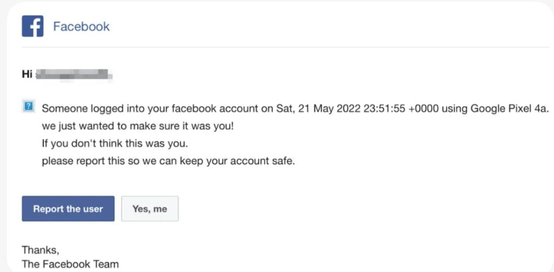This screenshot has height=272, width=554.
Task: Click the 'If you don't think this was you' line
Action: point(115,144)
